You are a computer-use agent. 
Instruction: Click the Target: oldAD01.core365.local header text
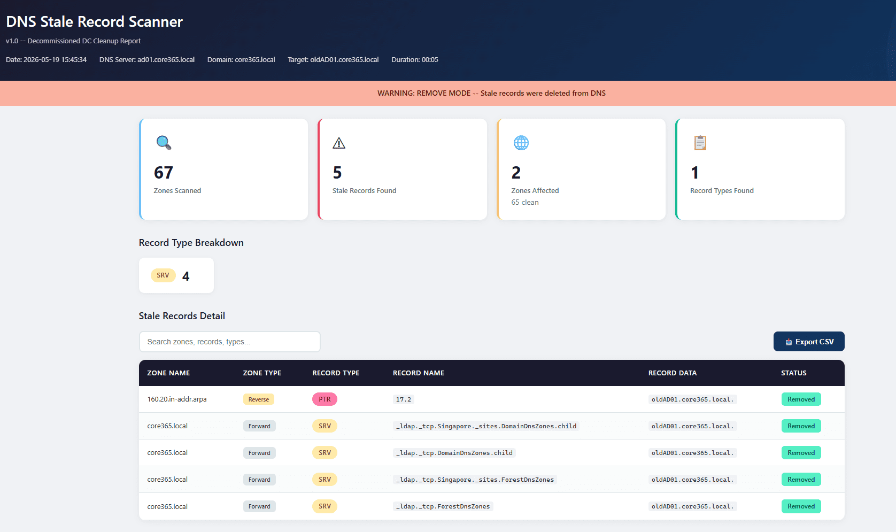click(333, 59)
